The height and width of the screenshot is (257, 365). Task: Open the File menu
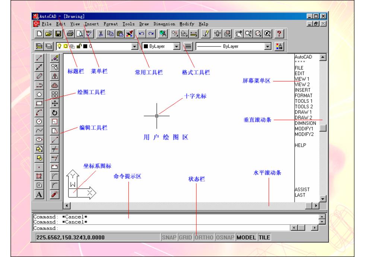coord(47,24)
